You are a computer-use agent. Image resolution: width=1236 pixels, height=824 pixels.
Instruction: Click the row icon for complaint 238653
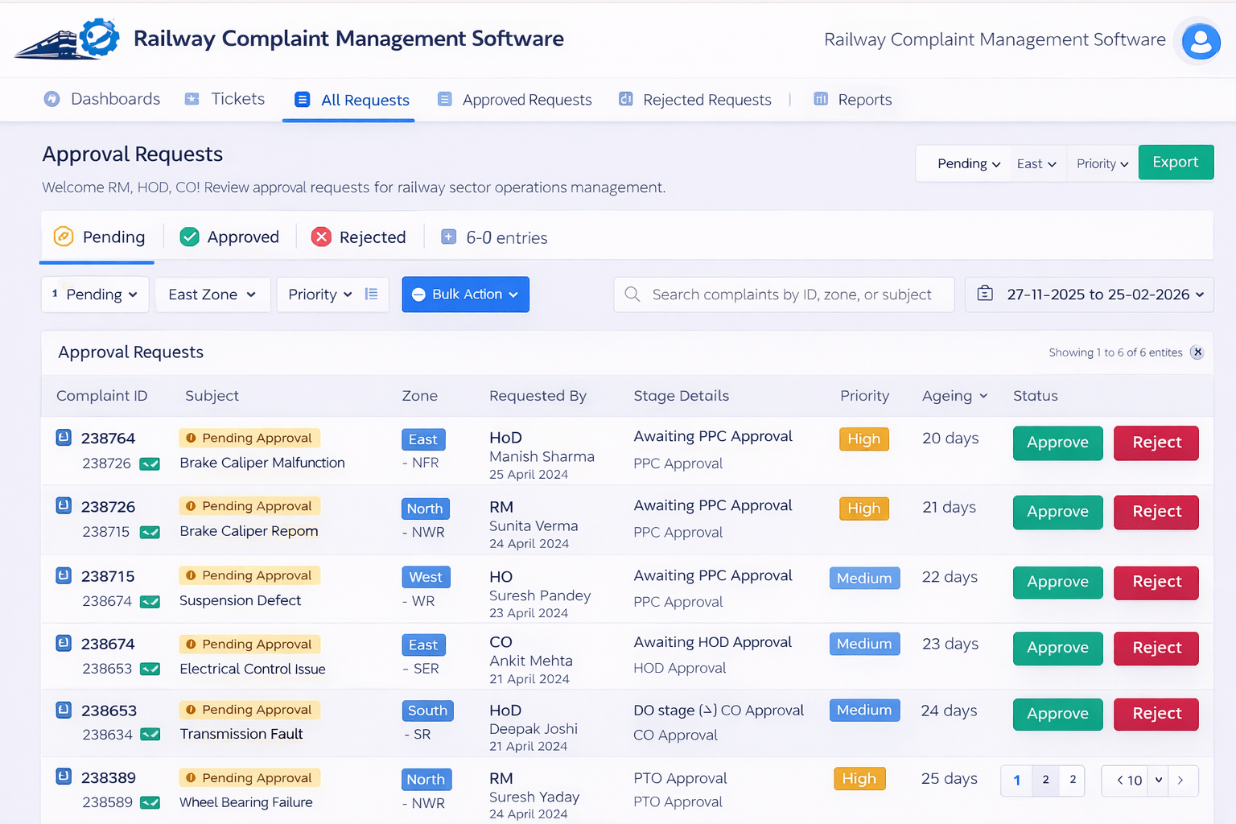pos(64,711)
